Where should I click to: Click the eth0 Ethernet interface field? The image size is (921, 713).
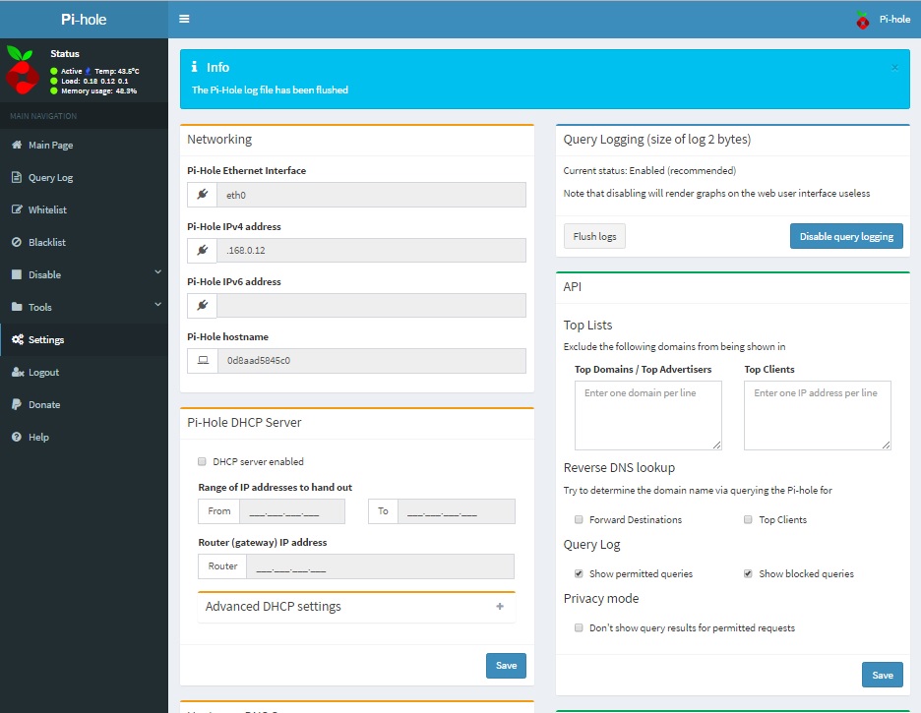click(371, 195)
